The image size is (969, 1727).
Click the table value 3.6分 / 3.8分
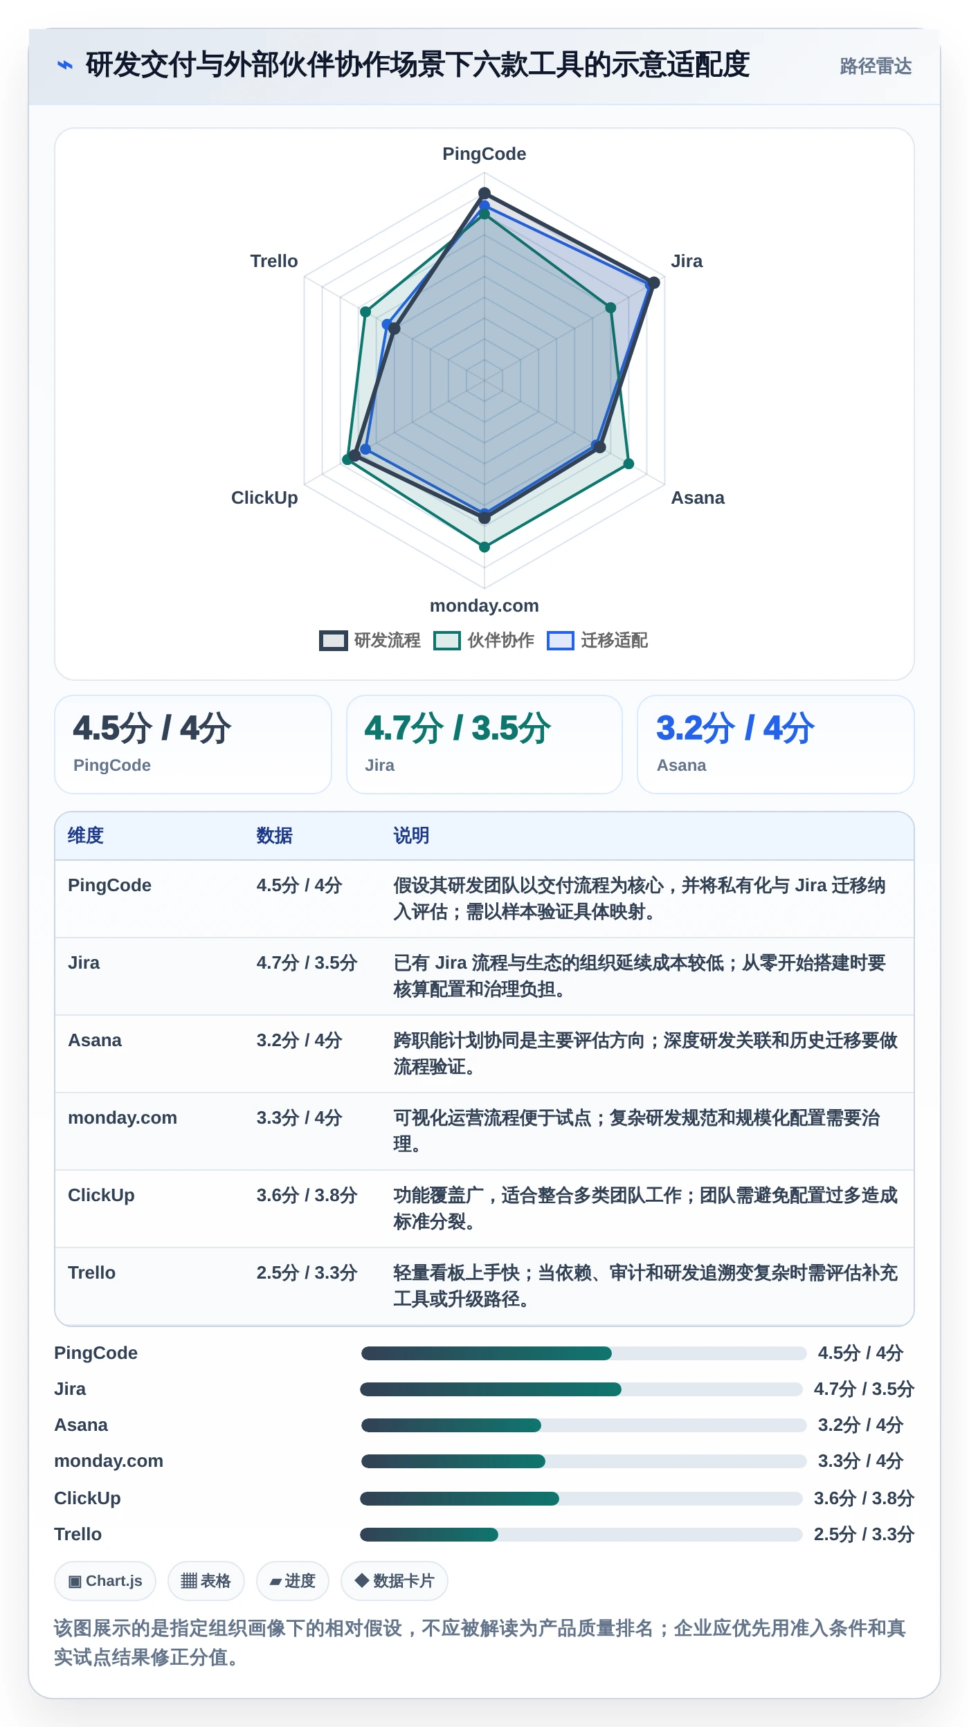[x=307, y=1195]
